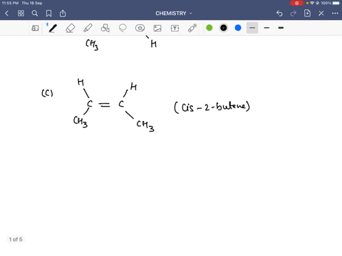Open the more options ellipsis menu
The image size is (342, 256).
335,14
